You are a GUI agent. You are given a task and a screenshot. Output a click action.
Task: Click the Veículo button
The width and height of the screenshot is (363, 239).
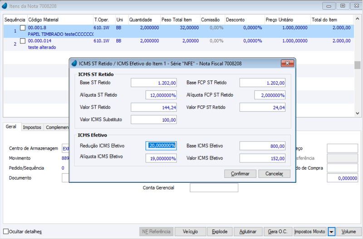[x=190, y=232]
